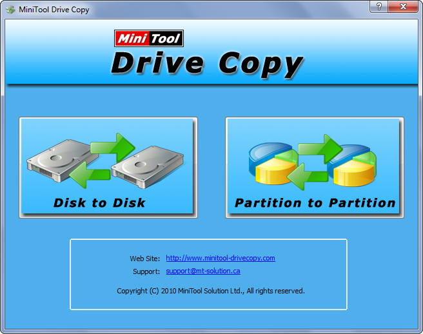Visit the minitool-drivecopy.com website link
Screen dimensions: 423x334
click(x=221, y=258)
